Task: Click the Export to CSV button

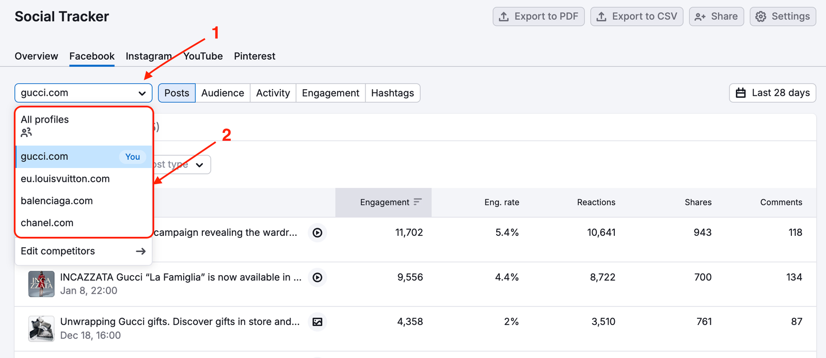Action: click(x=637, y=16)
